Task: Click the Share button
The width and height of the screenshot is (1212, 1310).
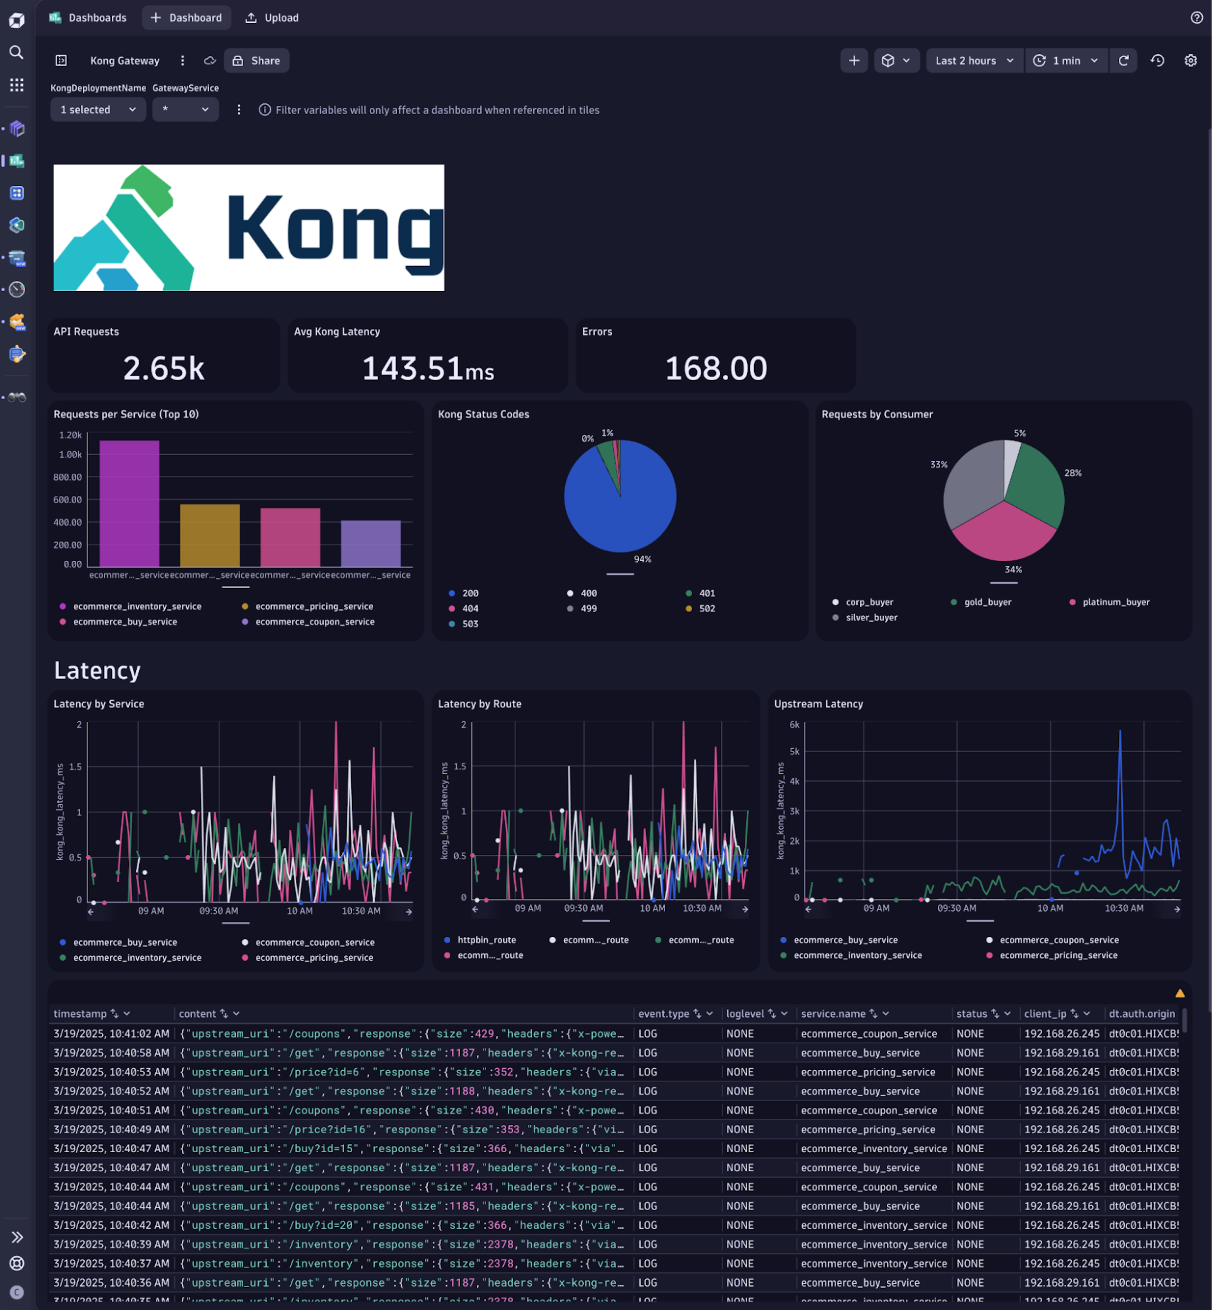Action: point(257,60)
